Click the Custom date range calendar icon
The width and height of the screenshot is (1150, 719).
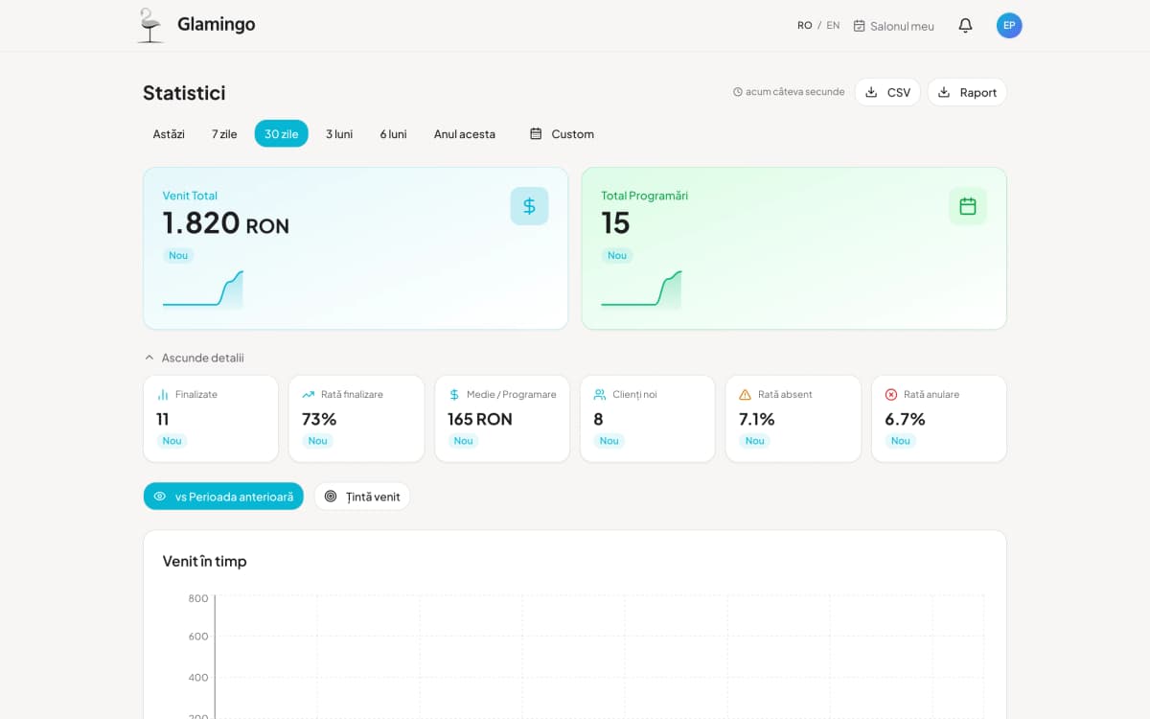pos(534,133)
